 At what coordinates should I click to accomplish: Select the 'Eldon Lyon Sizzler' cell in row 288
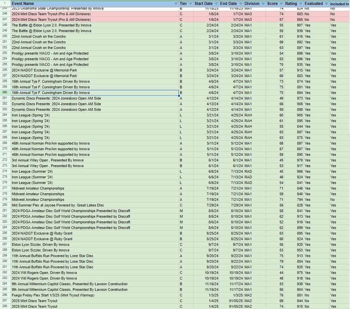coord(94,250)
